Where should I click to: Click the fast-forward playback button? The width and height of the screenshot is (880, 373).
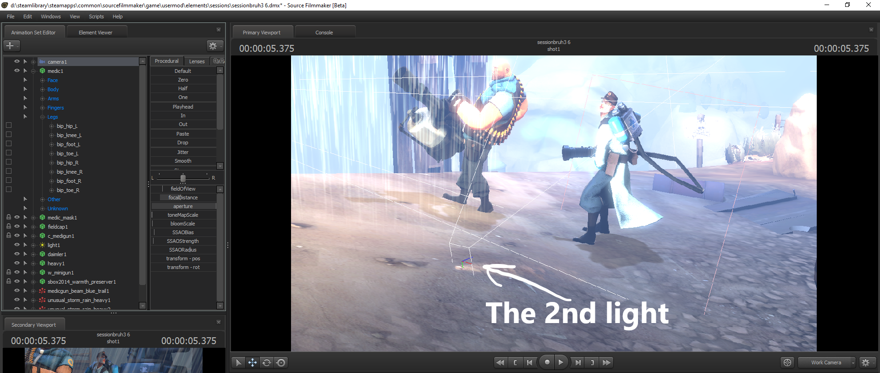pyautogui.click(x=607, y=362)
